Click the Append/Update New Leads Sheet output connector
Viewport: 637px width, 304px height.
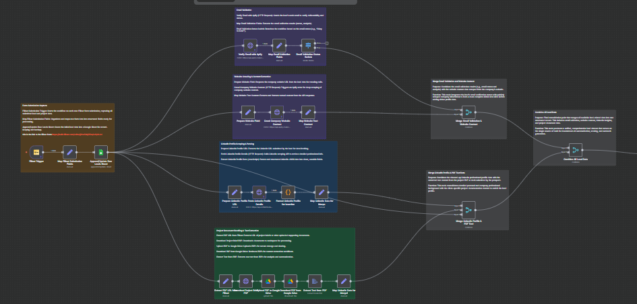point(109,153)
